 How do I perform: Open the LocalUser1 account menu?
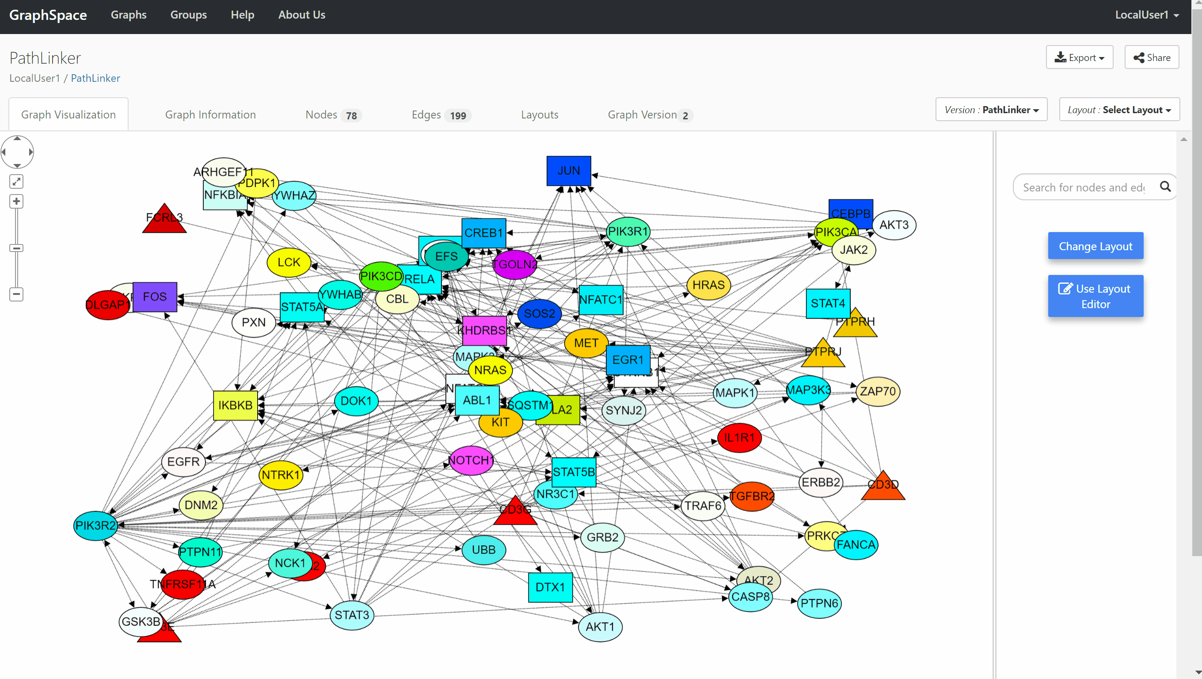coord(1147,15)
